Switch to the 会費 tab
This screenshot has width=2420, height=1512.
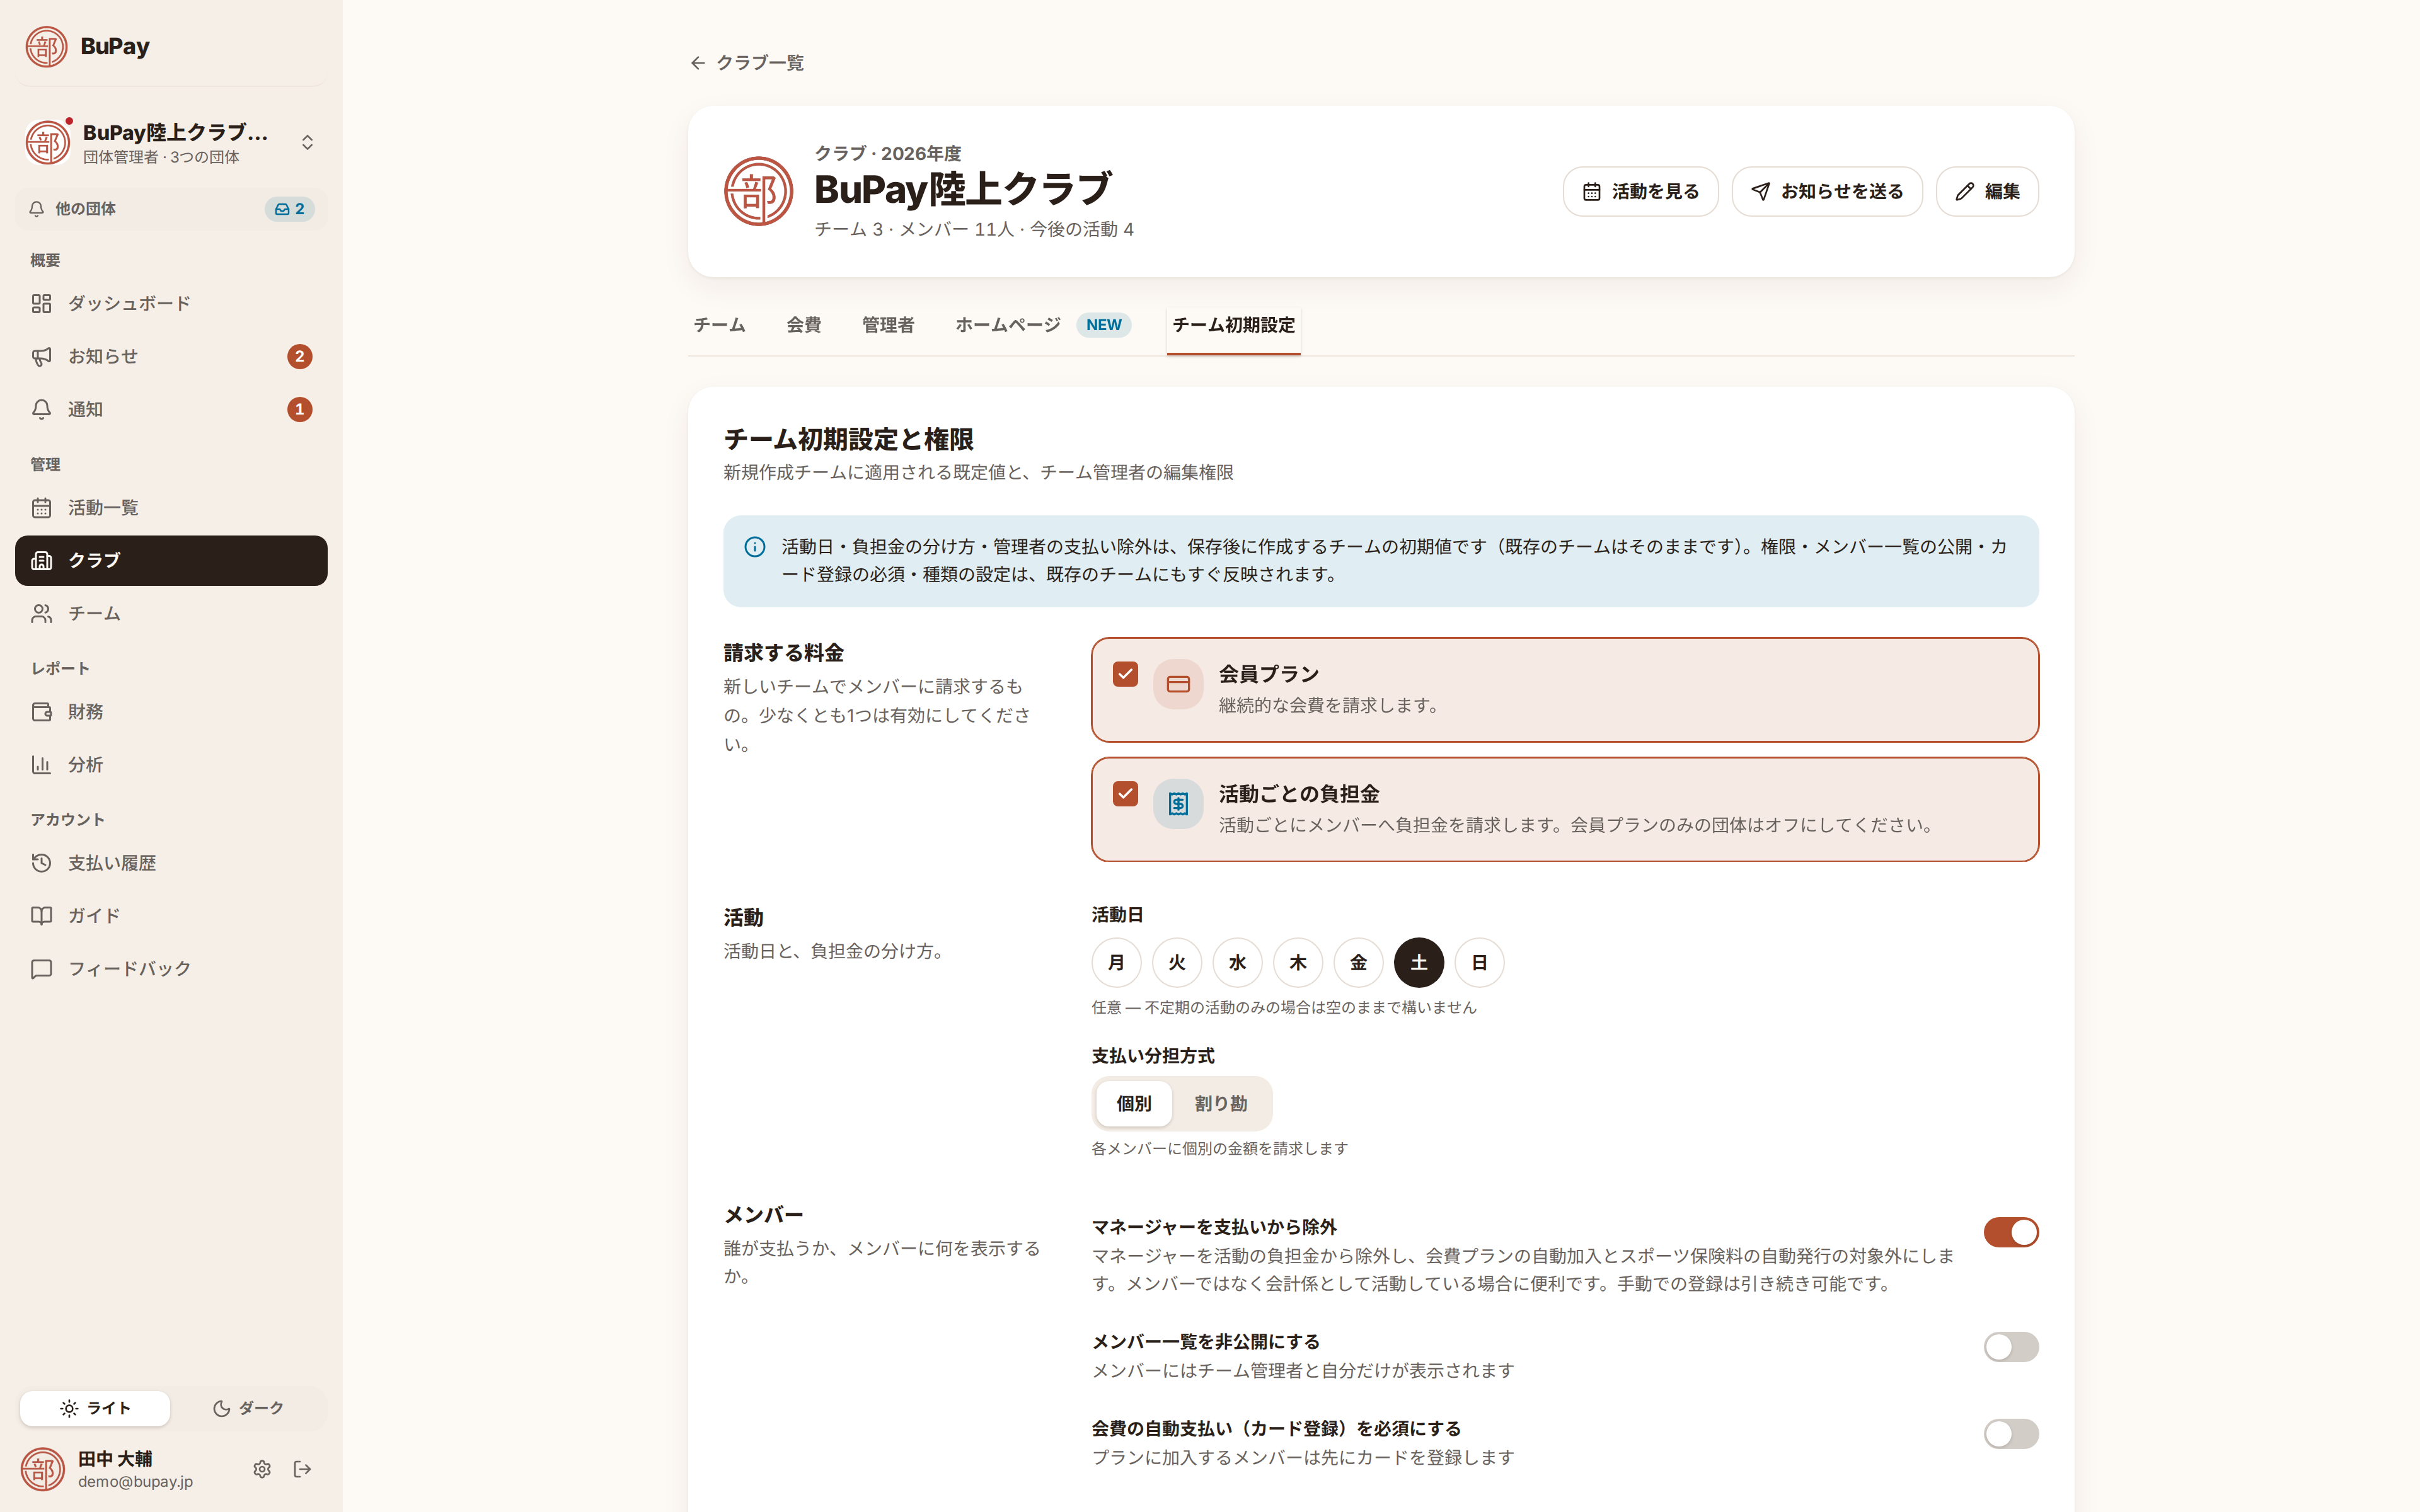803,325
